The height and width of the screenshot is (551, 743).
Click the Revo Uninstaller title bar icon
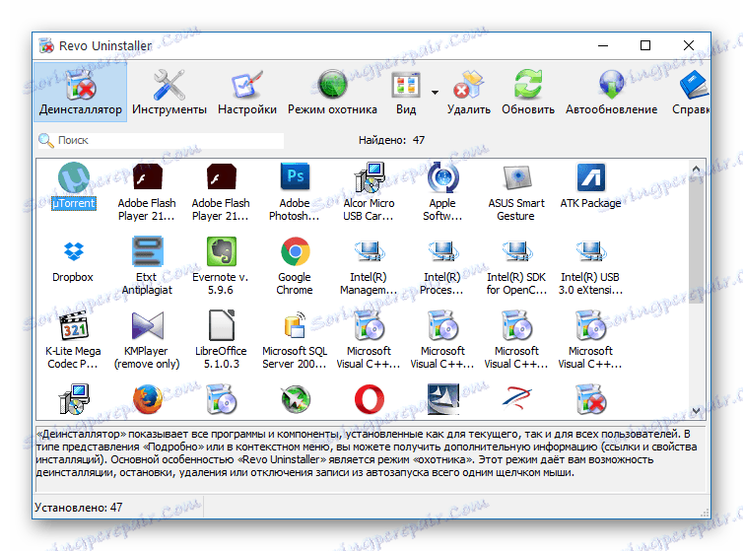tap(46, 46)
